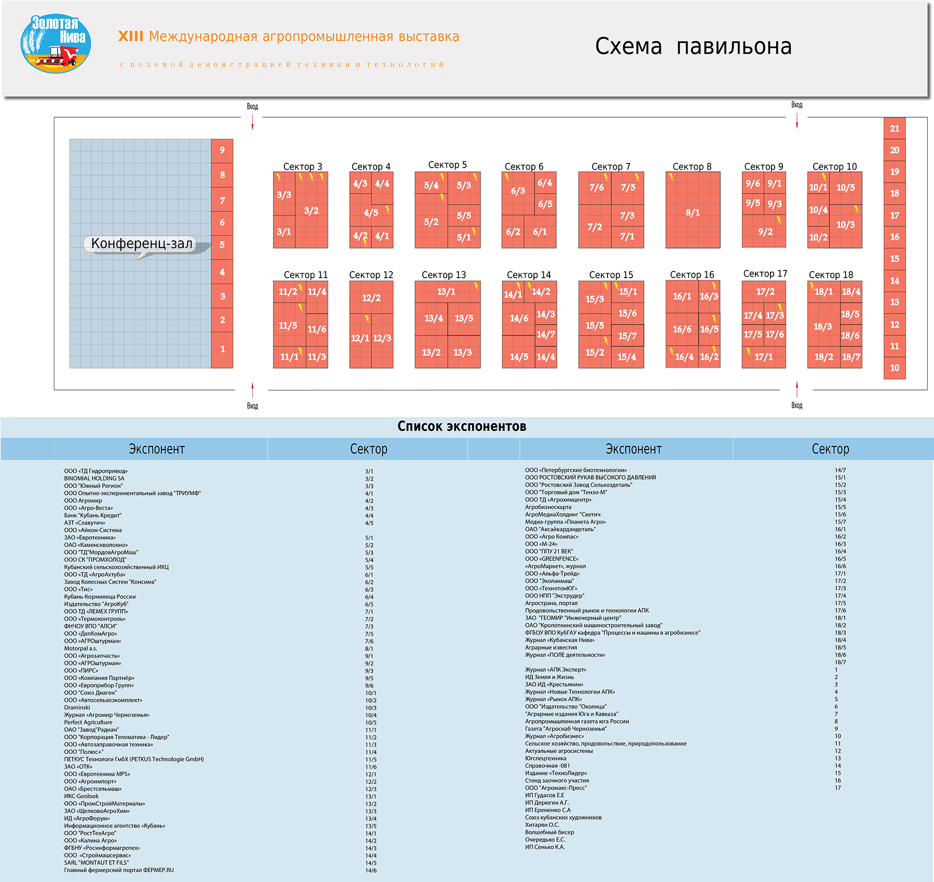Click the Журнал «АПК Эксперт» entry
Viewport: 934px width, 882px height.
pos(556,670)
